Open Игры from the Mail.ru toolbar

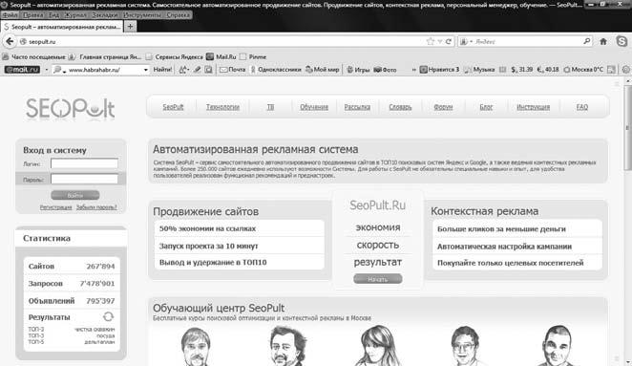[x=358, y=70]
